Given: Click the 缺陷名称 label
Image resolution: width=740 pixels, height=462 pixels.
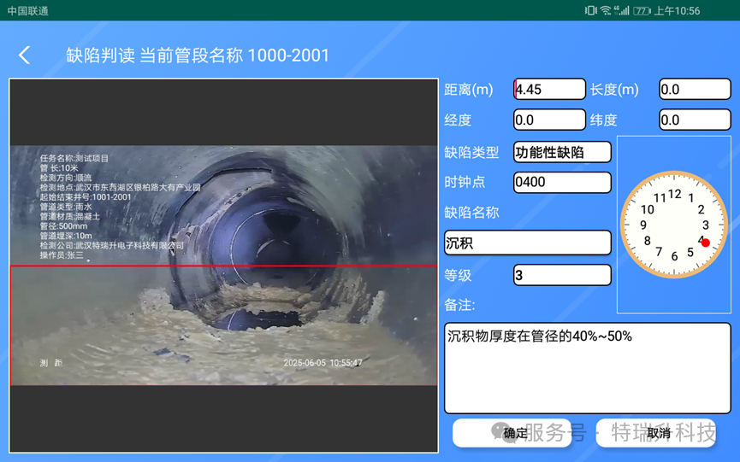Looking at the screenshot, I should 471,213.
